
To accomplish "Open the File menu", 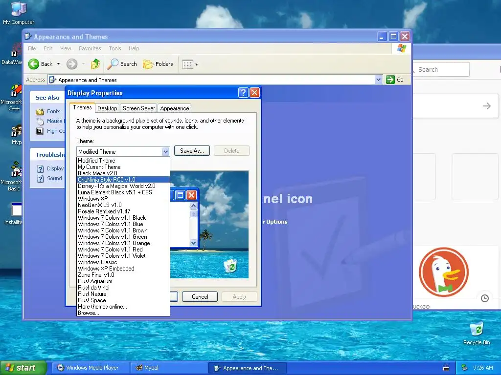I will tap(32, 48).
